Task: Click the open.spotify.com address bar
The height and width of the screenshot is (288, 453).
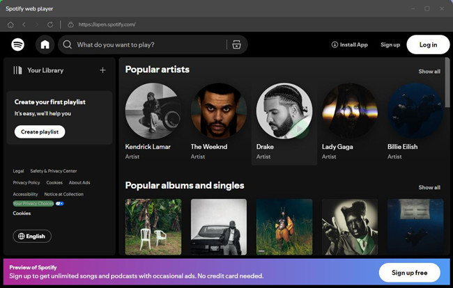Action: tap(107, 25)
